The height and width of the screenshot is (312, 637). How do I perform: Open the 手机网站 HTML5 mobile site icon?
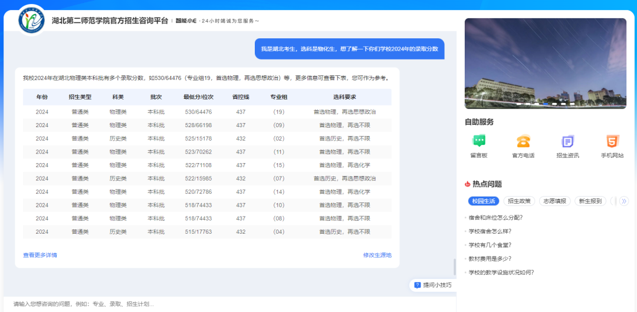click(612, 142)
